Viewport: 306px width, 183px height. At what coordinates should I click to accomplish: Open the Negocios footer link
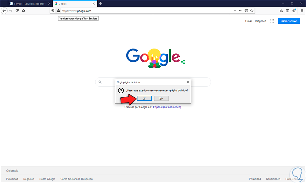[x=29, y=179]
